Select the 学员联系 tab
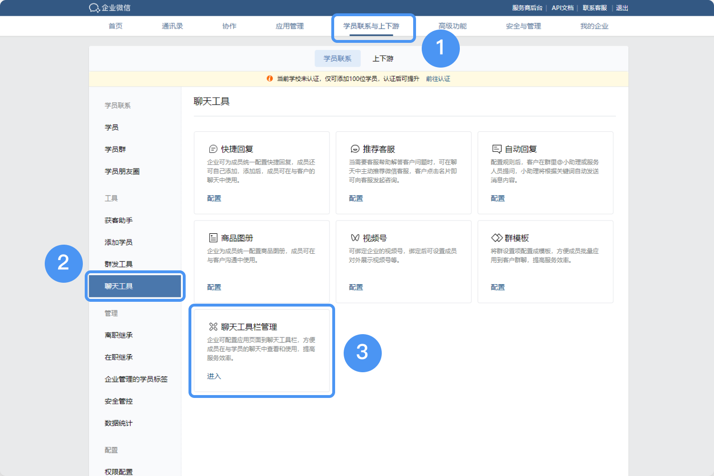Image resolution: width=714 pixels, height=476 pixels. pyautogui.click(x=337, y=58)
